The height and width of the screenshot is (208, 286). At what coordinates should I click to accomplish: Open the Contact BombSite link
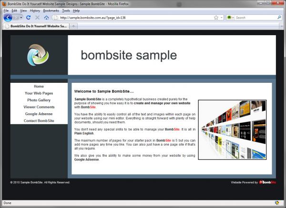[x=39, y=121]
